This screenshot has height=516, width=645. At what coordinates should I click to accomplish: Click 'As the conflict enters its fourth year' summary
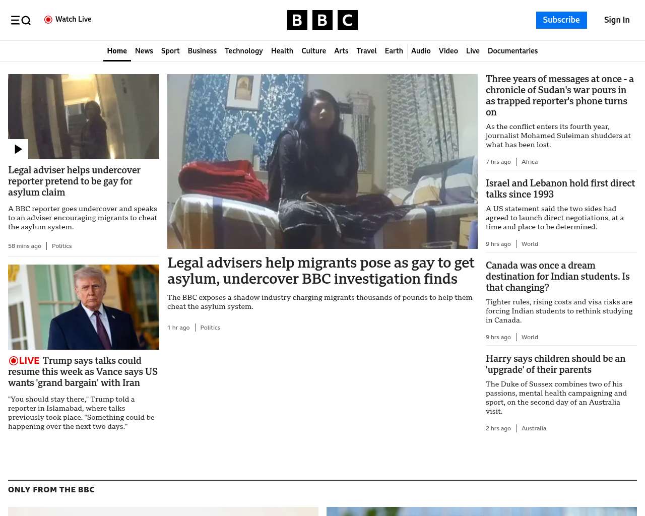[558, 136]
